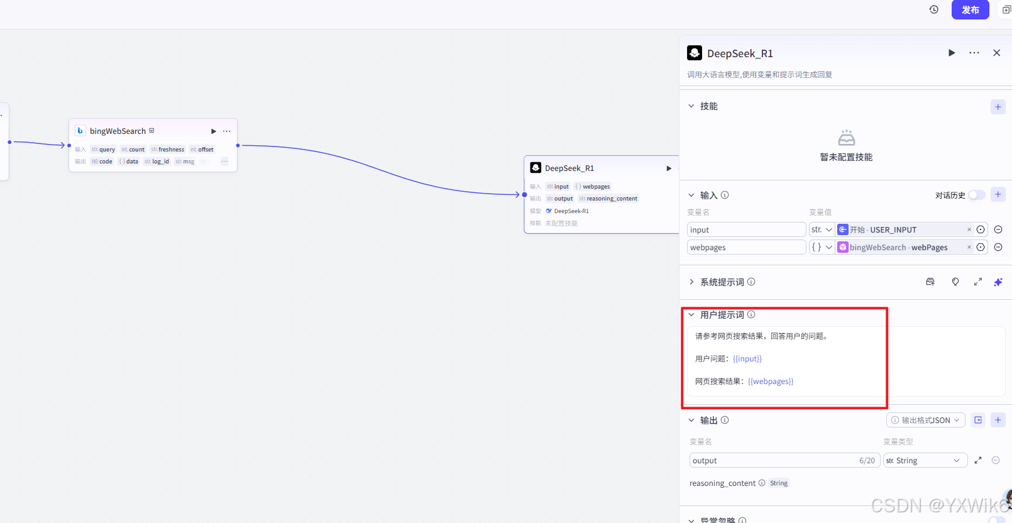1012x523 pixels.
Task: Collapse the 异常忽略 section
Action: pos(691,520)
